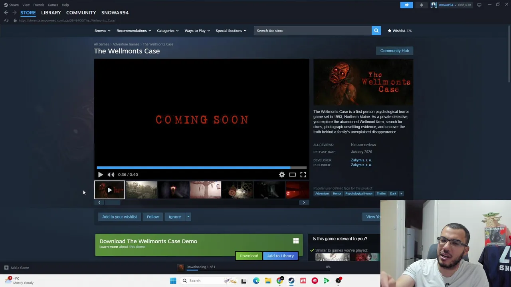Image resolution: width=511 pixels, height=287 pixels.
Task: Go back with the navigation arrow
Action: pos(6,13)
